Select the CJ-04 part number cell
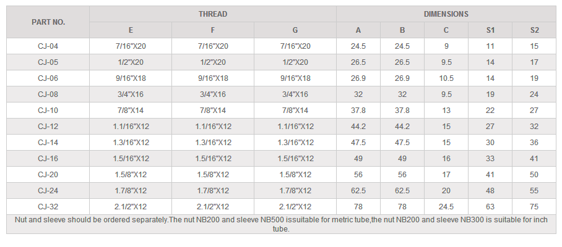 pos(48,46)
